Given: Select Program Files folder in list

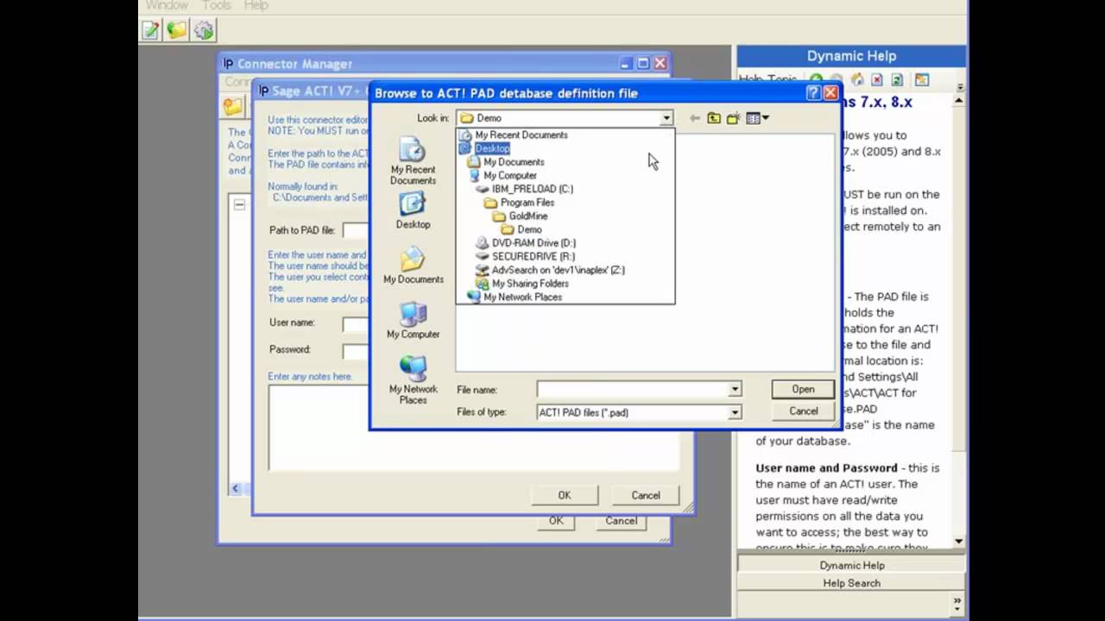Looking at the screenshot, I should 527,203.
